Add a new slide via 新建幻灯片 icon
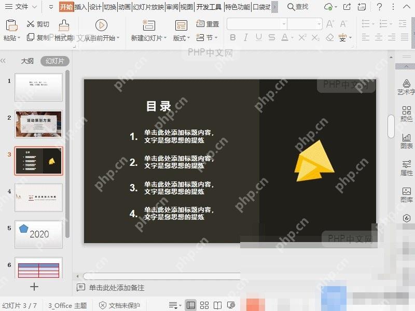 [x=148, y=25]
